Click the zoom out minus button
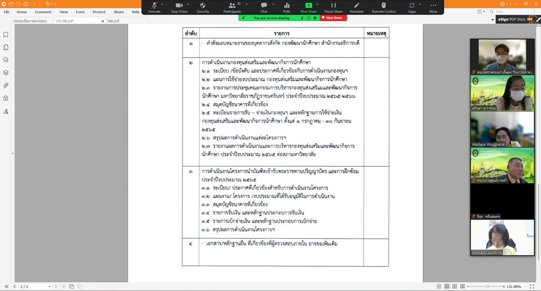 (x=468, y=287)
